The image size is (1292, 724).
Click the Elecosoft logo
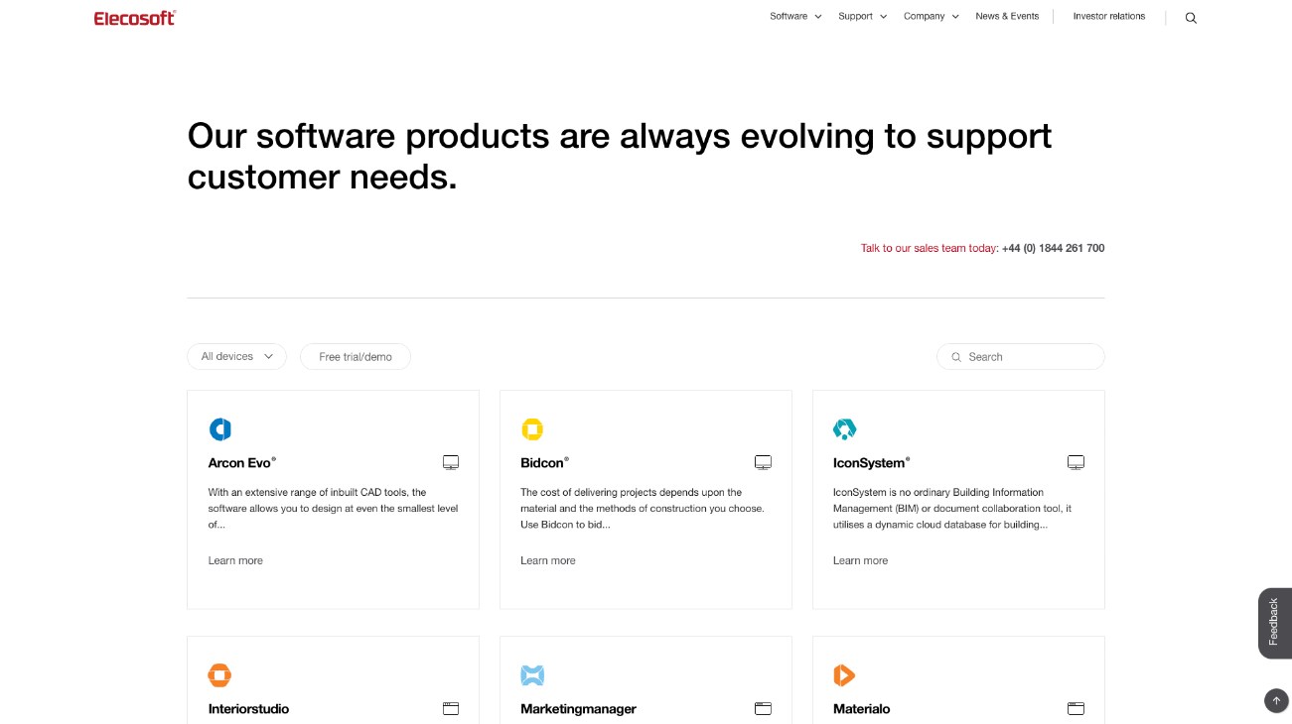(x=135, y=18)
